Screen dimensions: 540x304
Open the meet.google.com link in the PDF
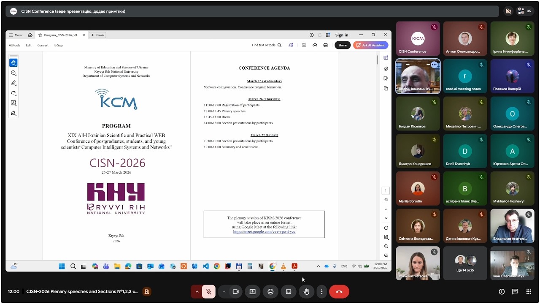tap(264, 232)
